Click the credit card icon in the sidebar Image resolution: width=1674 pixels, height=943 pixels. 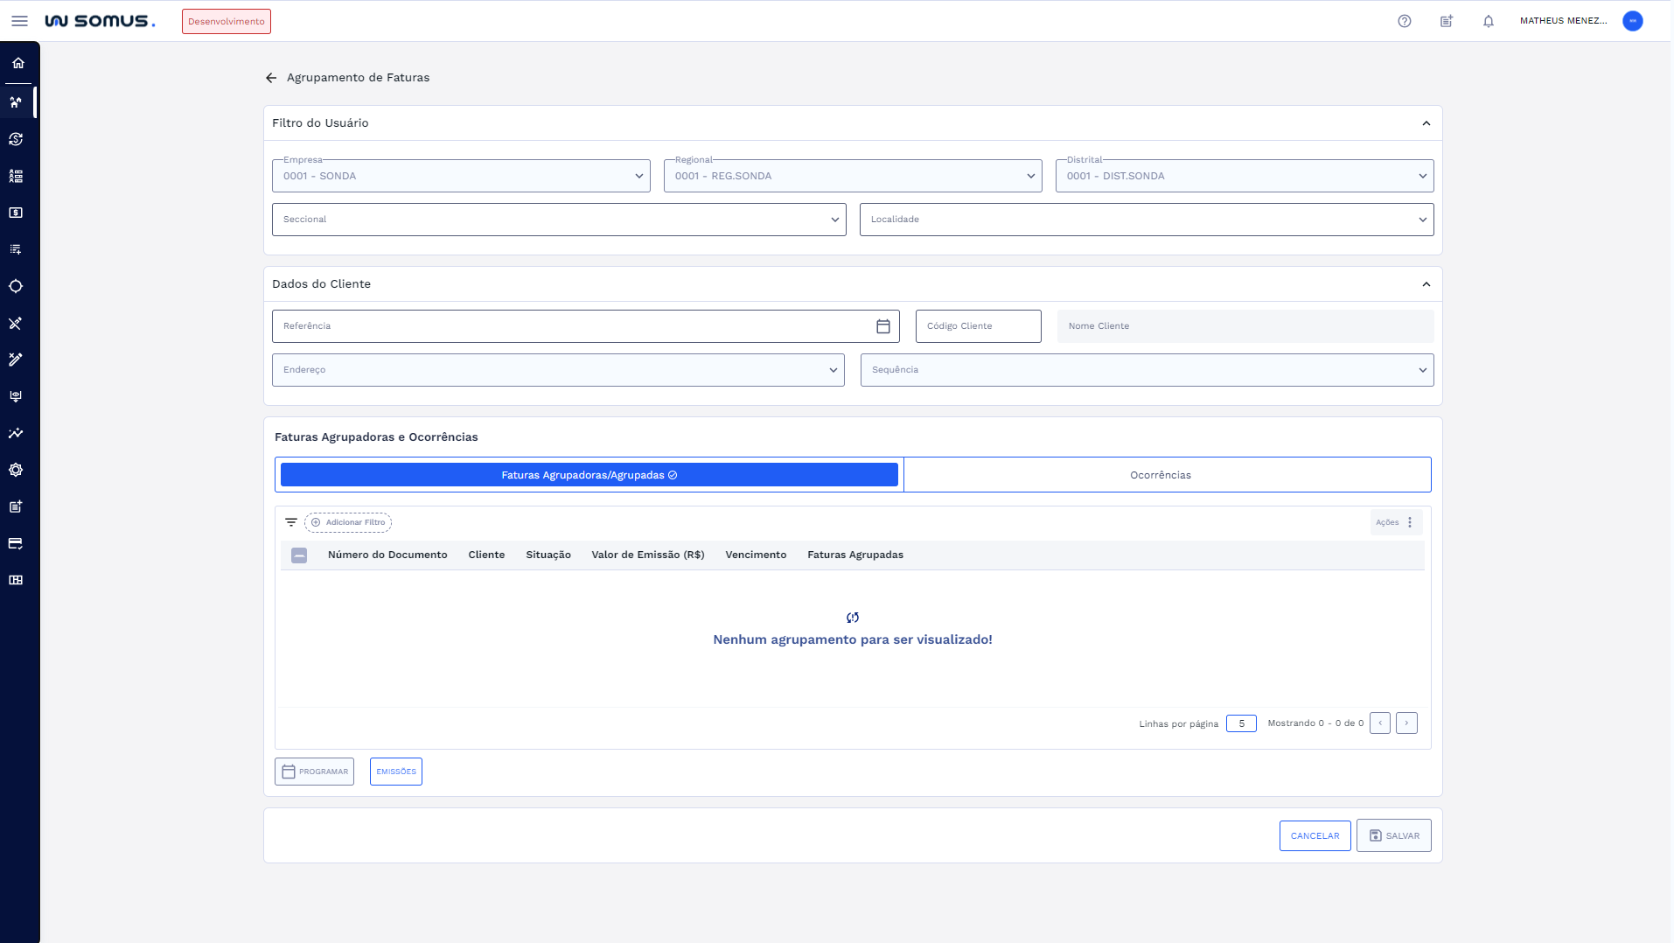click(x=16, y=543)
